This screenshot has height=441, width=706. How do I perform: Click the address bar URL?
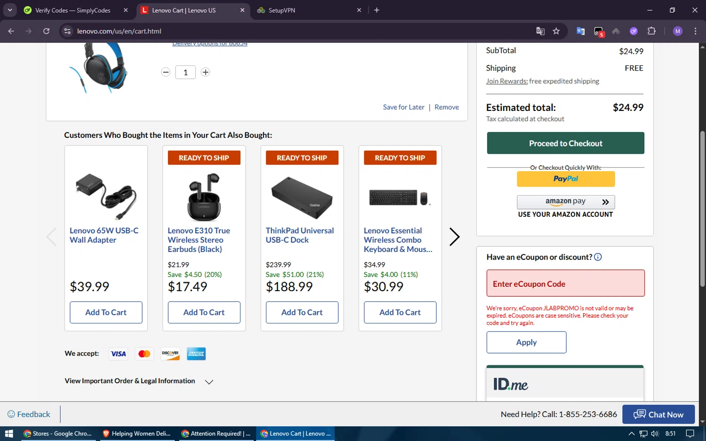119,31
